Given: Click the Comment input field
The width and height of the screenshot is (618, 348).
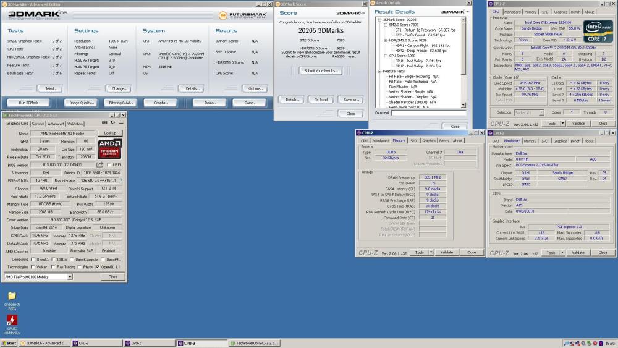Looking at the screenshot, I should tap(428, 112).
